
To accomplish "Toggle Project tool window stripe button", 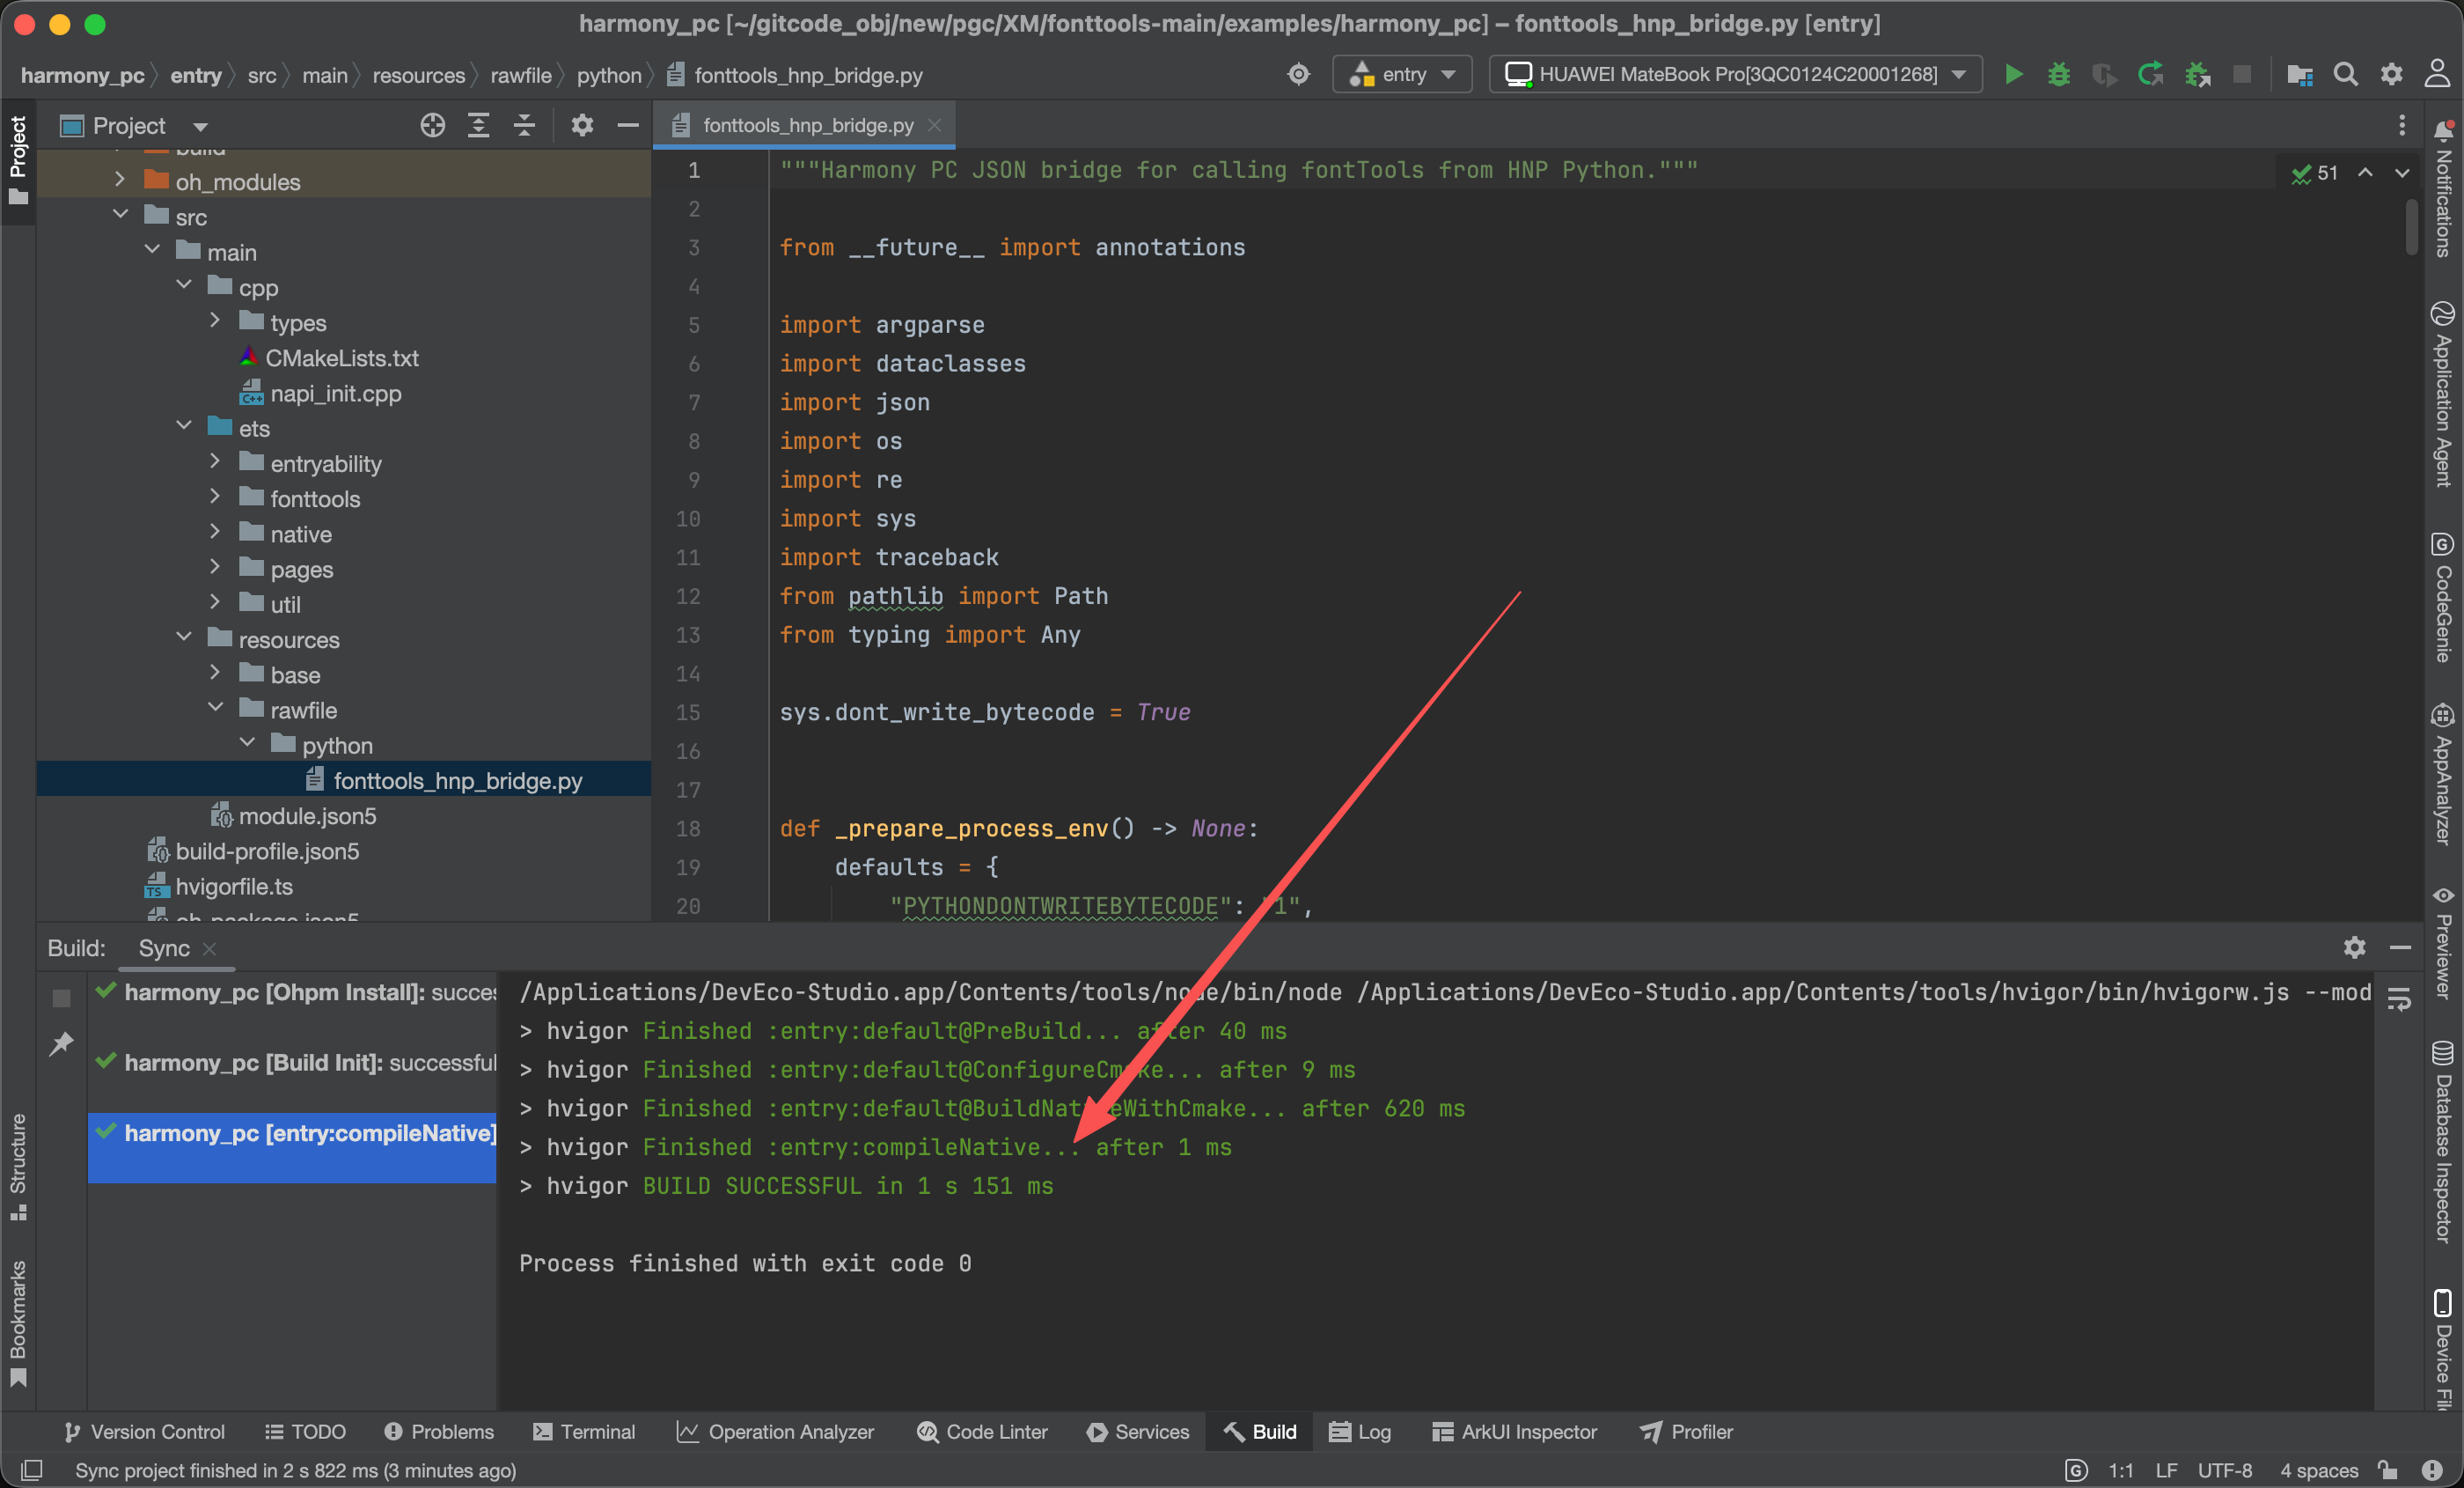I will [18, 160].
